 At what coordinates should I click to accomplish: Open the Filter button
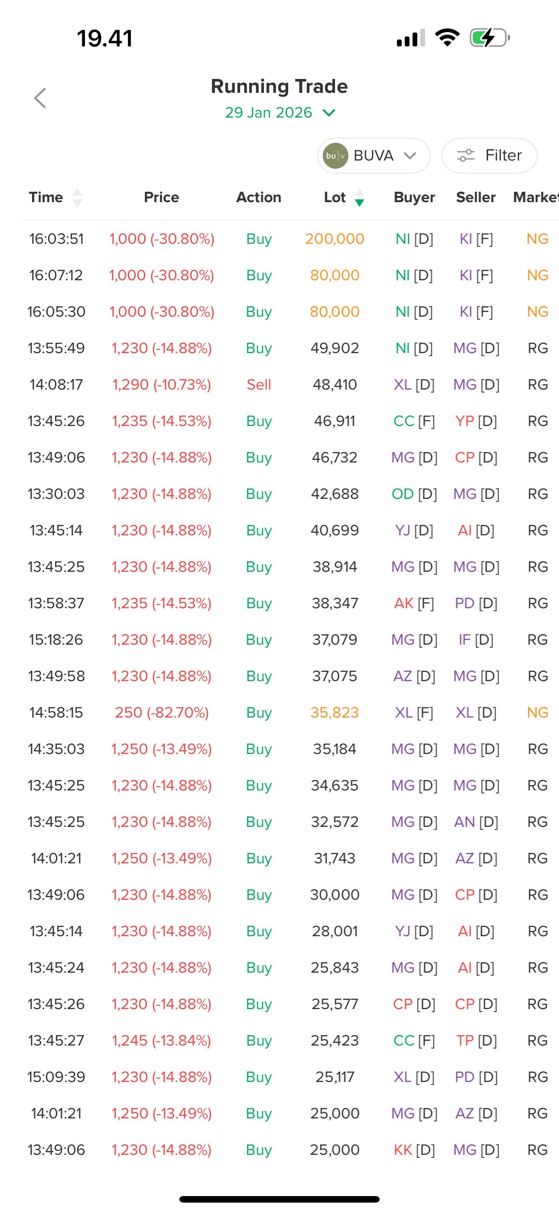pyautogui.click(x=489, y=156)
